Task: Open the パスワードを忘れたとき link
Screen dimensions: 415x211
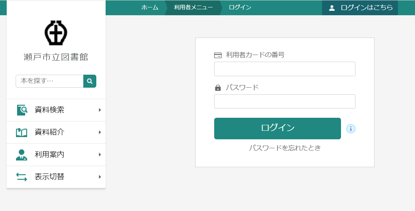Action: 285,147
